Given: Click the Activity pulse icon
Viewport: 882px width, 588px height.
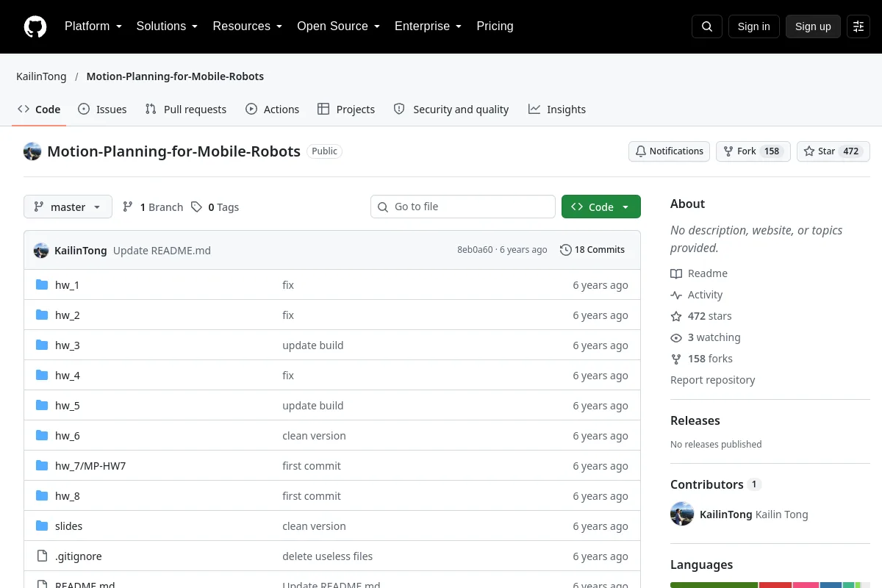Looking at the screenshot, I should [x=676, y=295].
